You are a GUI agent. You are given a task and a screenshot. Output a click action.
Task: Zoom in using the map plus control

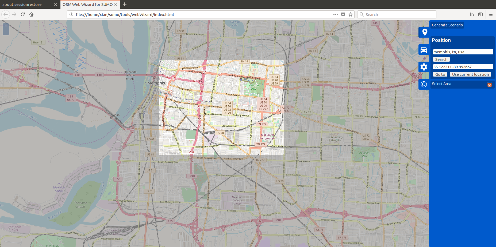6,26
